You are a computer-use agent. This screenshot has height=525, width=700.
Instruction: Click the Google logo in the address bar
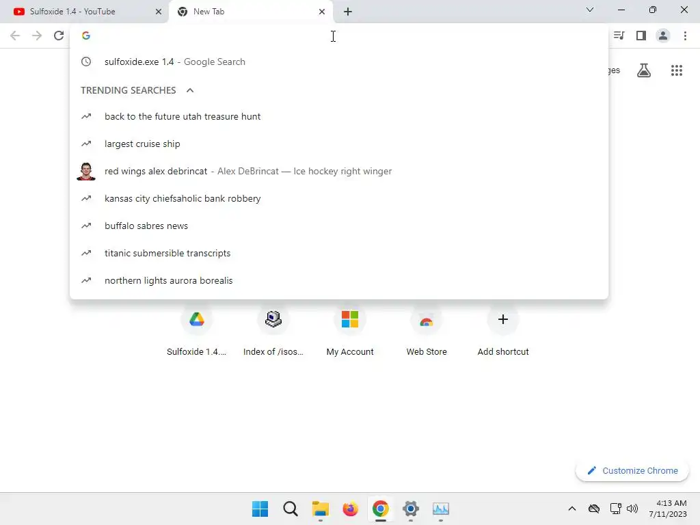click(86, 36)
